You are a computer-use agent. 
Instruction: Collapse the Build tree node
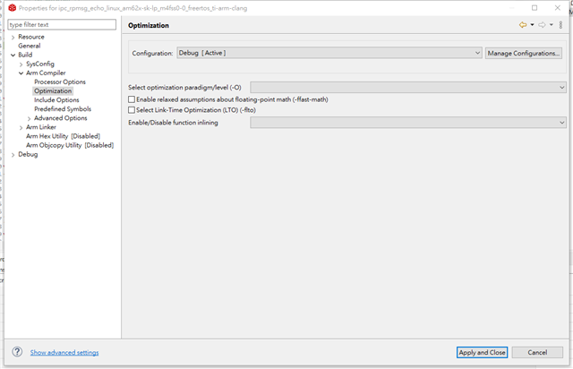[13, 55]
